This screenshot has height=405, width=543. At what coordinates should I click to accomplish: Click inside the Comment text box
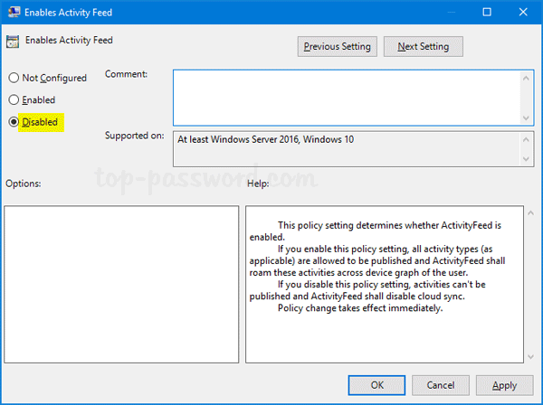coord(344,95)
